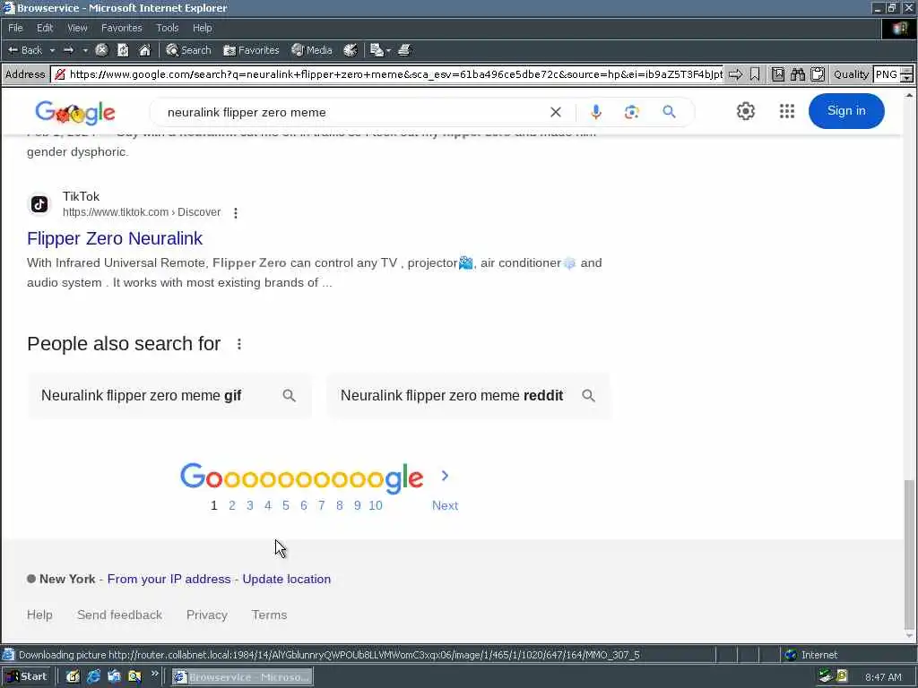The image size is (918, 688).
Task: Click the vertical scrollbar thumb
Action: tap(909, 554)
